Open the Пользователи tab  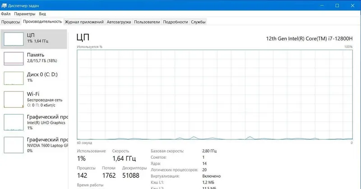pos(147,22)
